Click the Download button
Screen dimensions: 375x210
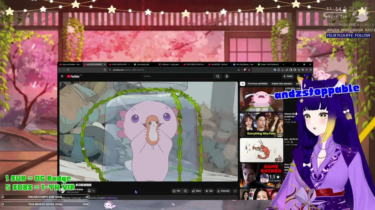point(223,191)
